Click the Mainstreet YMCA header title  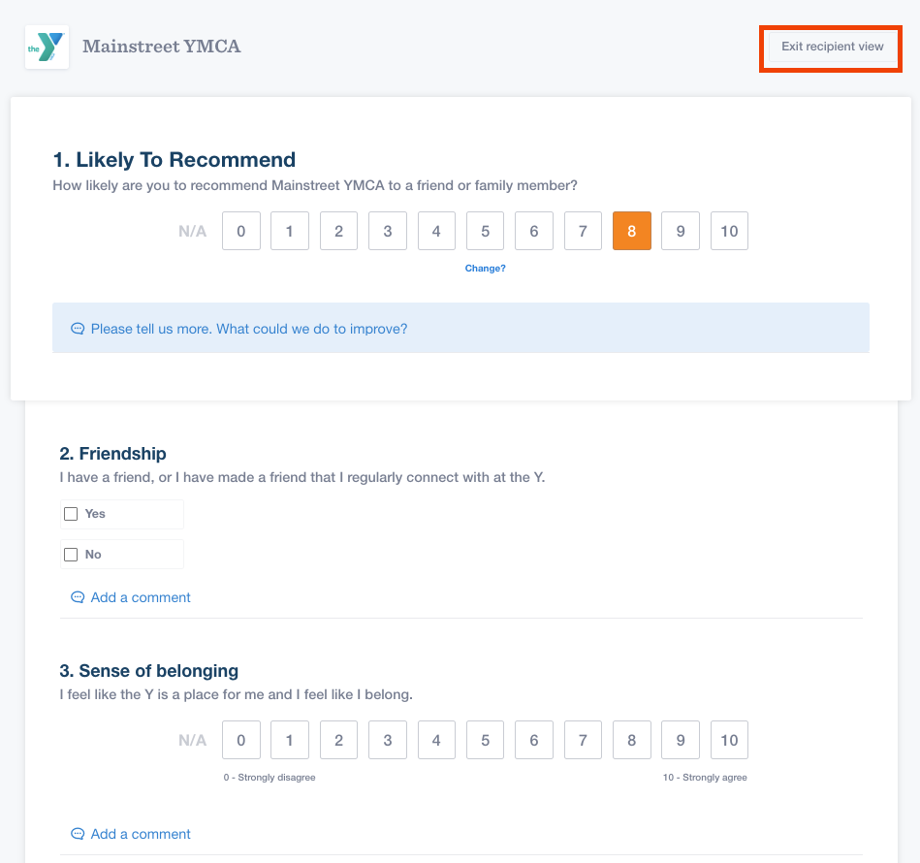(162, 46)
